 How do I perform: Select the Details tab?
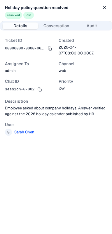tap(20, 26)
